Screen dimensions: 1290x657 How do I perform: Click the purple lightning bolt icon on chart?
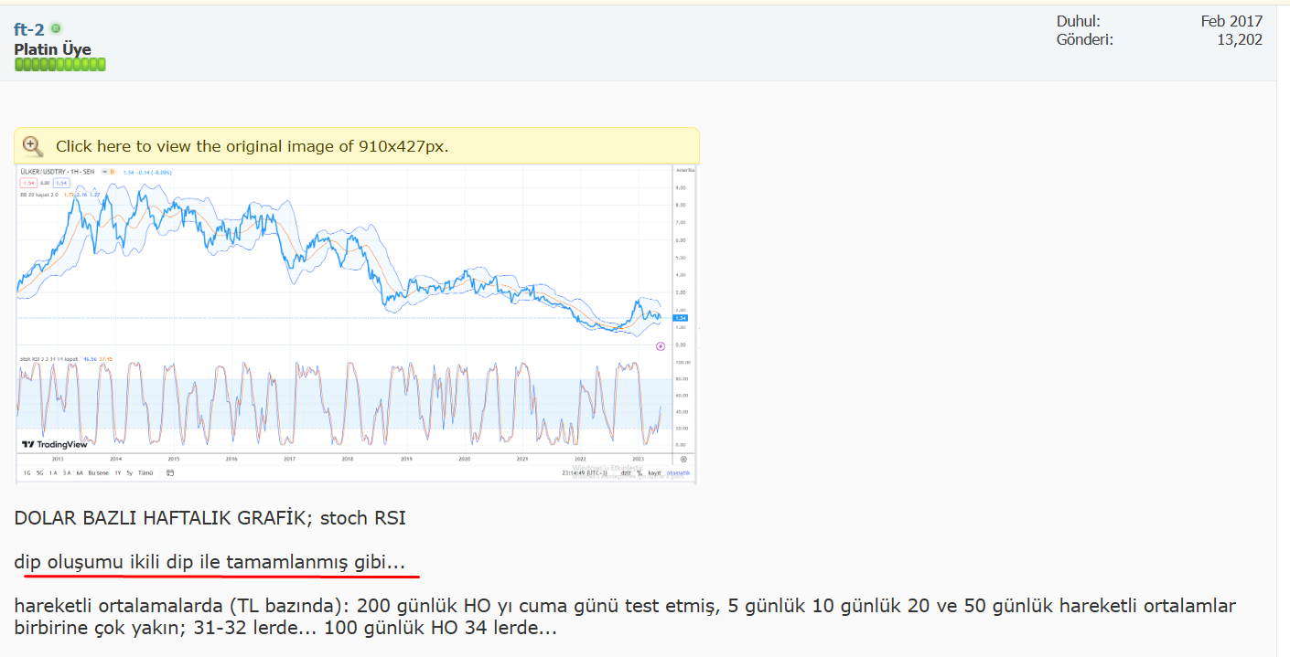coord(661,346)
